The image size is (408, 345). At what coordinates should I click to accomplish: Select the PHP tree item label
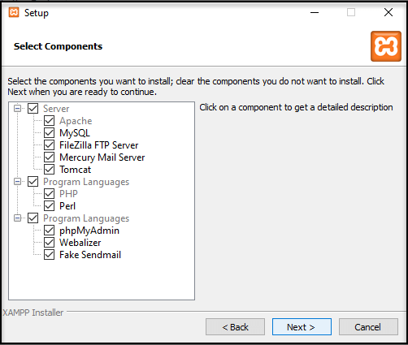pyautogui.click(x=68, y=194)
